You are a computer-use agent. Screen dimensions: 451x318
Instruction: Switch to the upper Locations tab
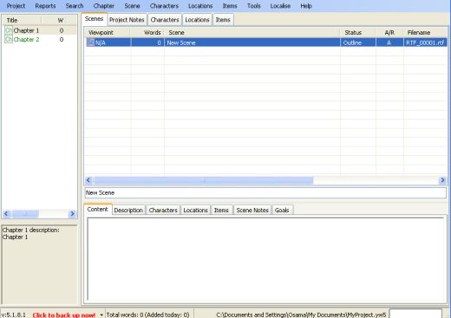tap(197, 20)
